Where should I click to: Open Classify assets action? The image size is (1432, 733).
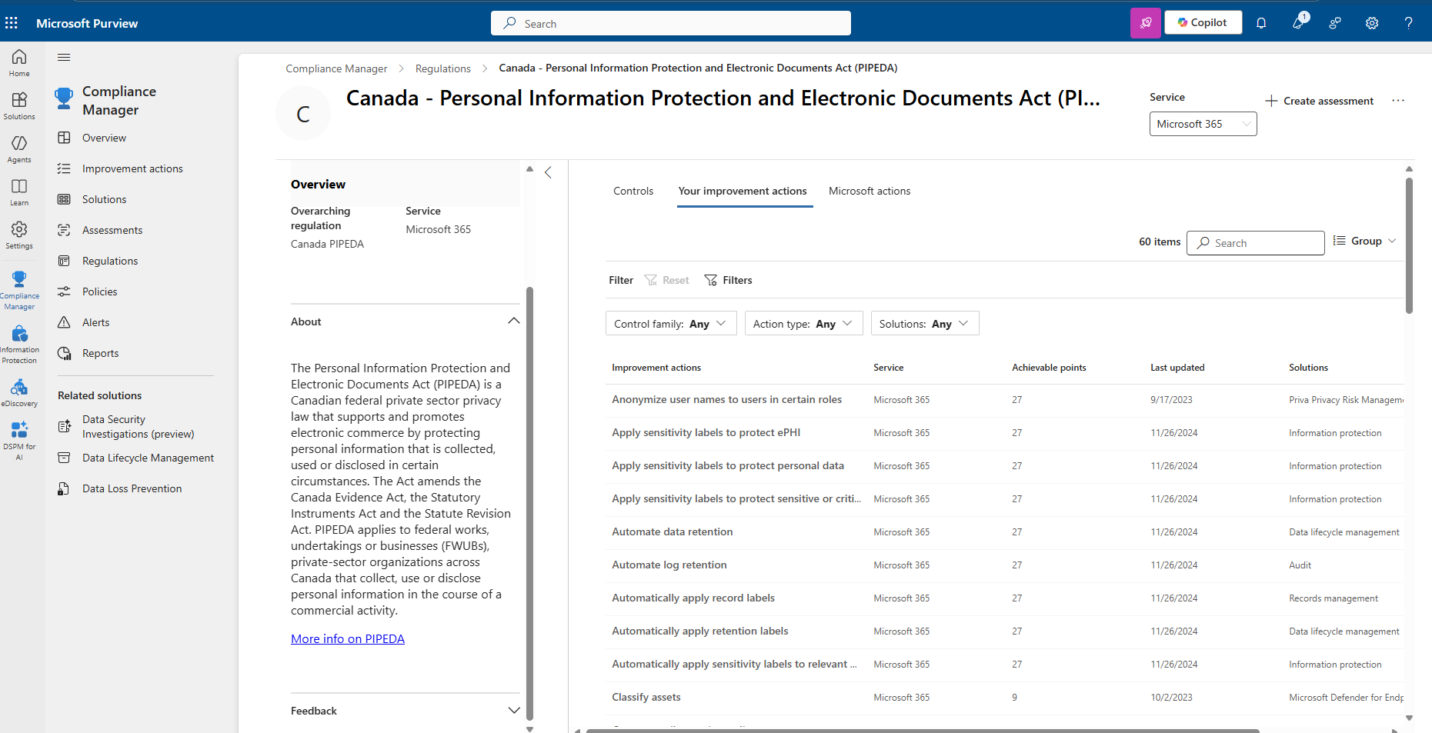[646, 697]
